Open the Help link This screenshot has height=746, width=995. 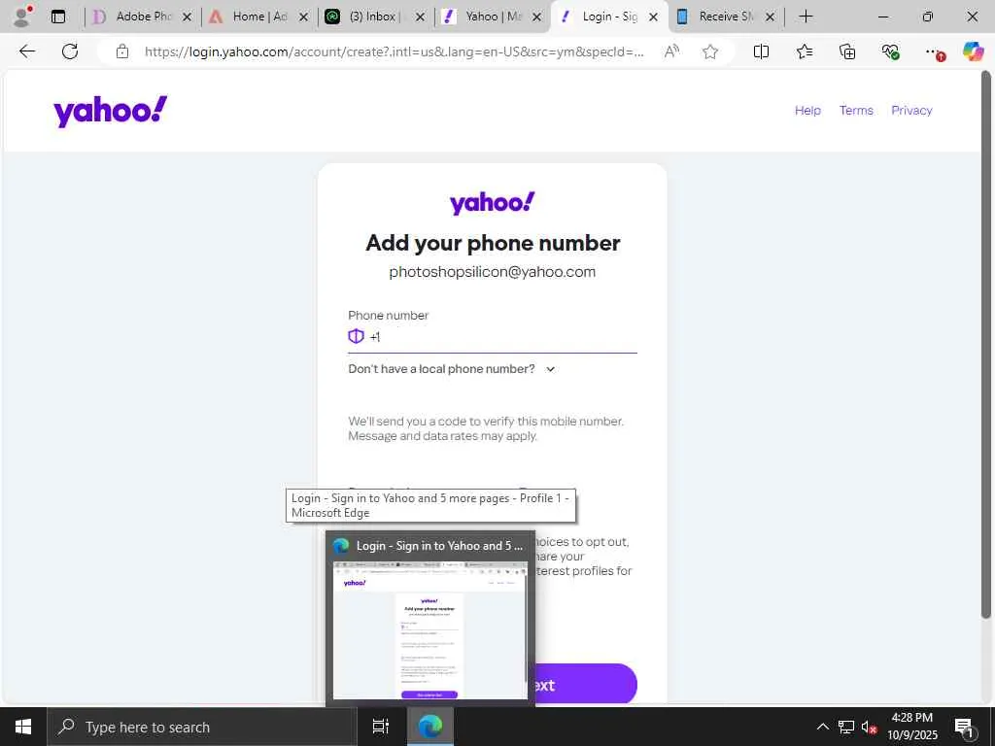(x=807, y=111)
